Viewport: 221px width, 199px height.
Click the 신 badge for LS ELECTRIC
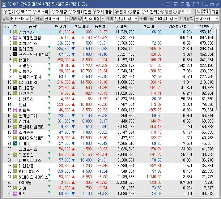pos(15,82)
